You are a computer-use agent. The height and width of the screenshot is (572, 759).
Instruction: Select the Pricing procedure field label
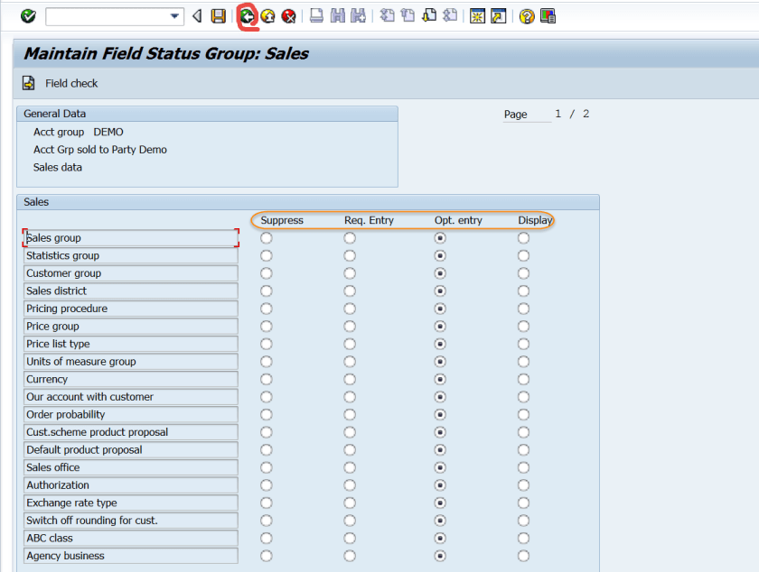(x=131, y=309)
